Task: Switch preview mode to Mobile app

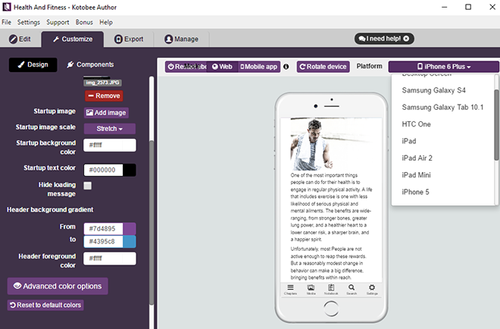Action: coord(259,67)
